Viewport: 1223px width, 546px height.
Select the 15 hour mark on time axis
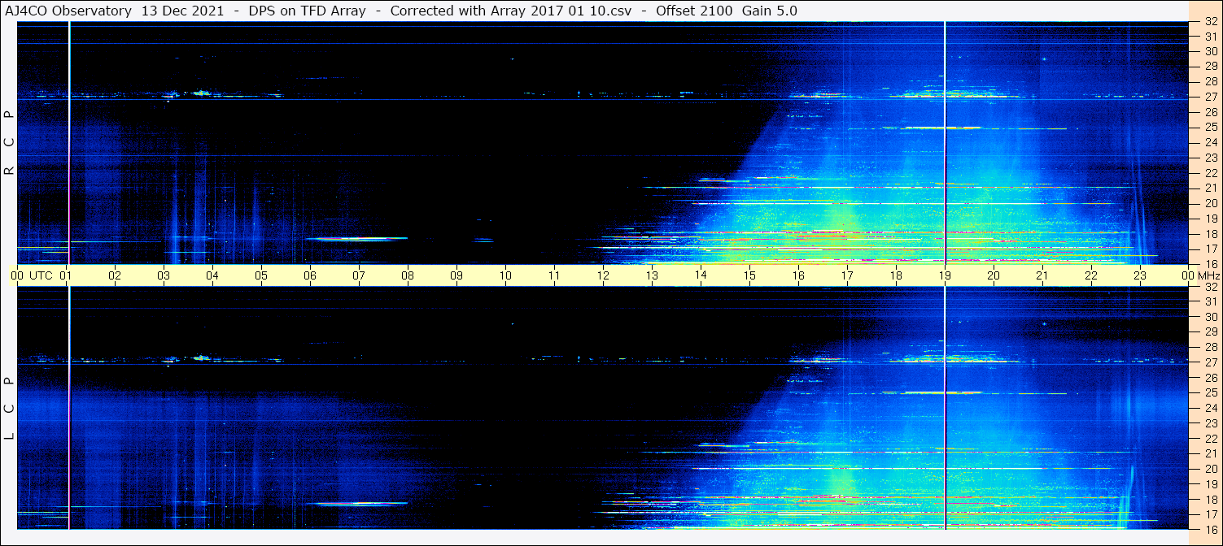pyautogui.click(x=749, y=275)
